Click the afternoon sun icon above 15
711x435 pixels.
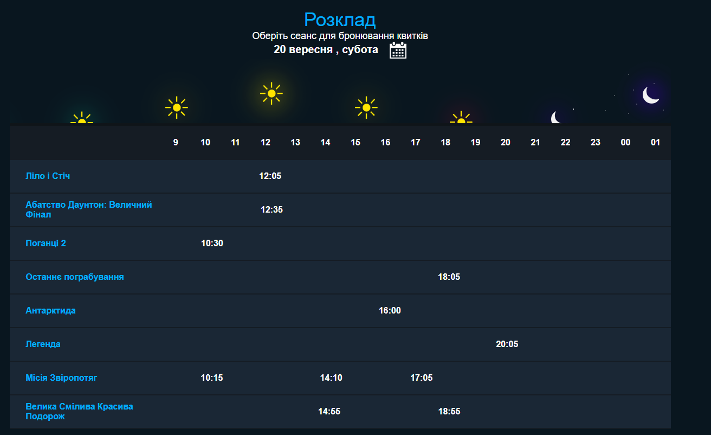[x=366, y=107]
